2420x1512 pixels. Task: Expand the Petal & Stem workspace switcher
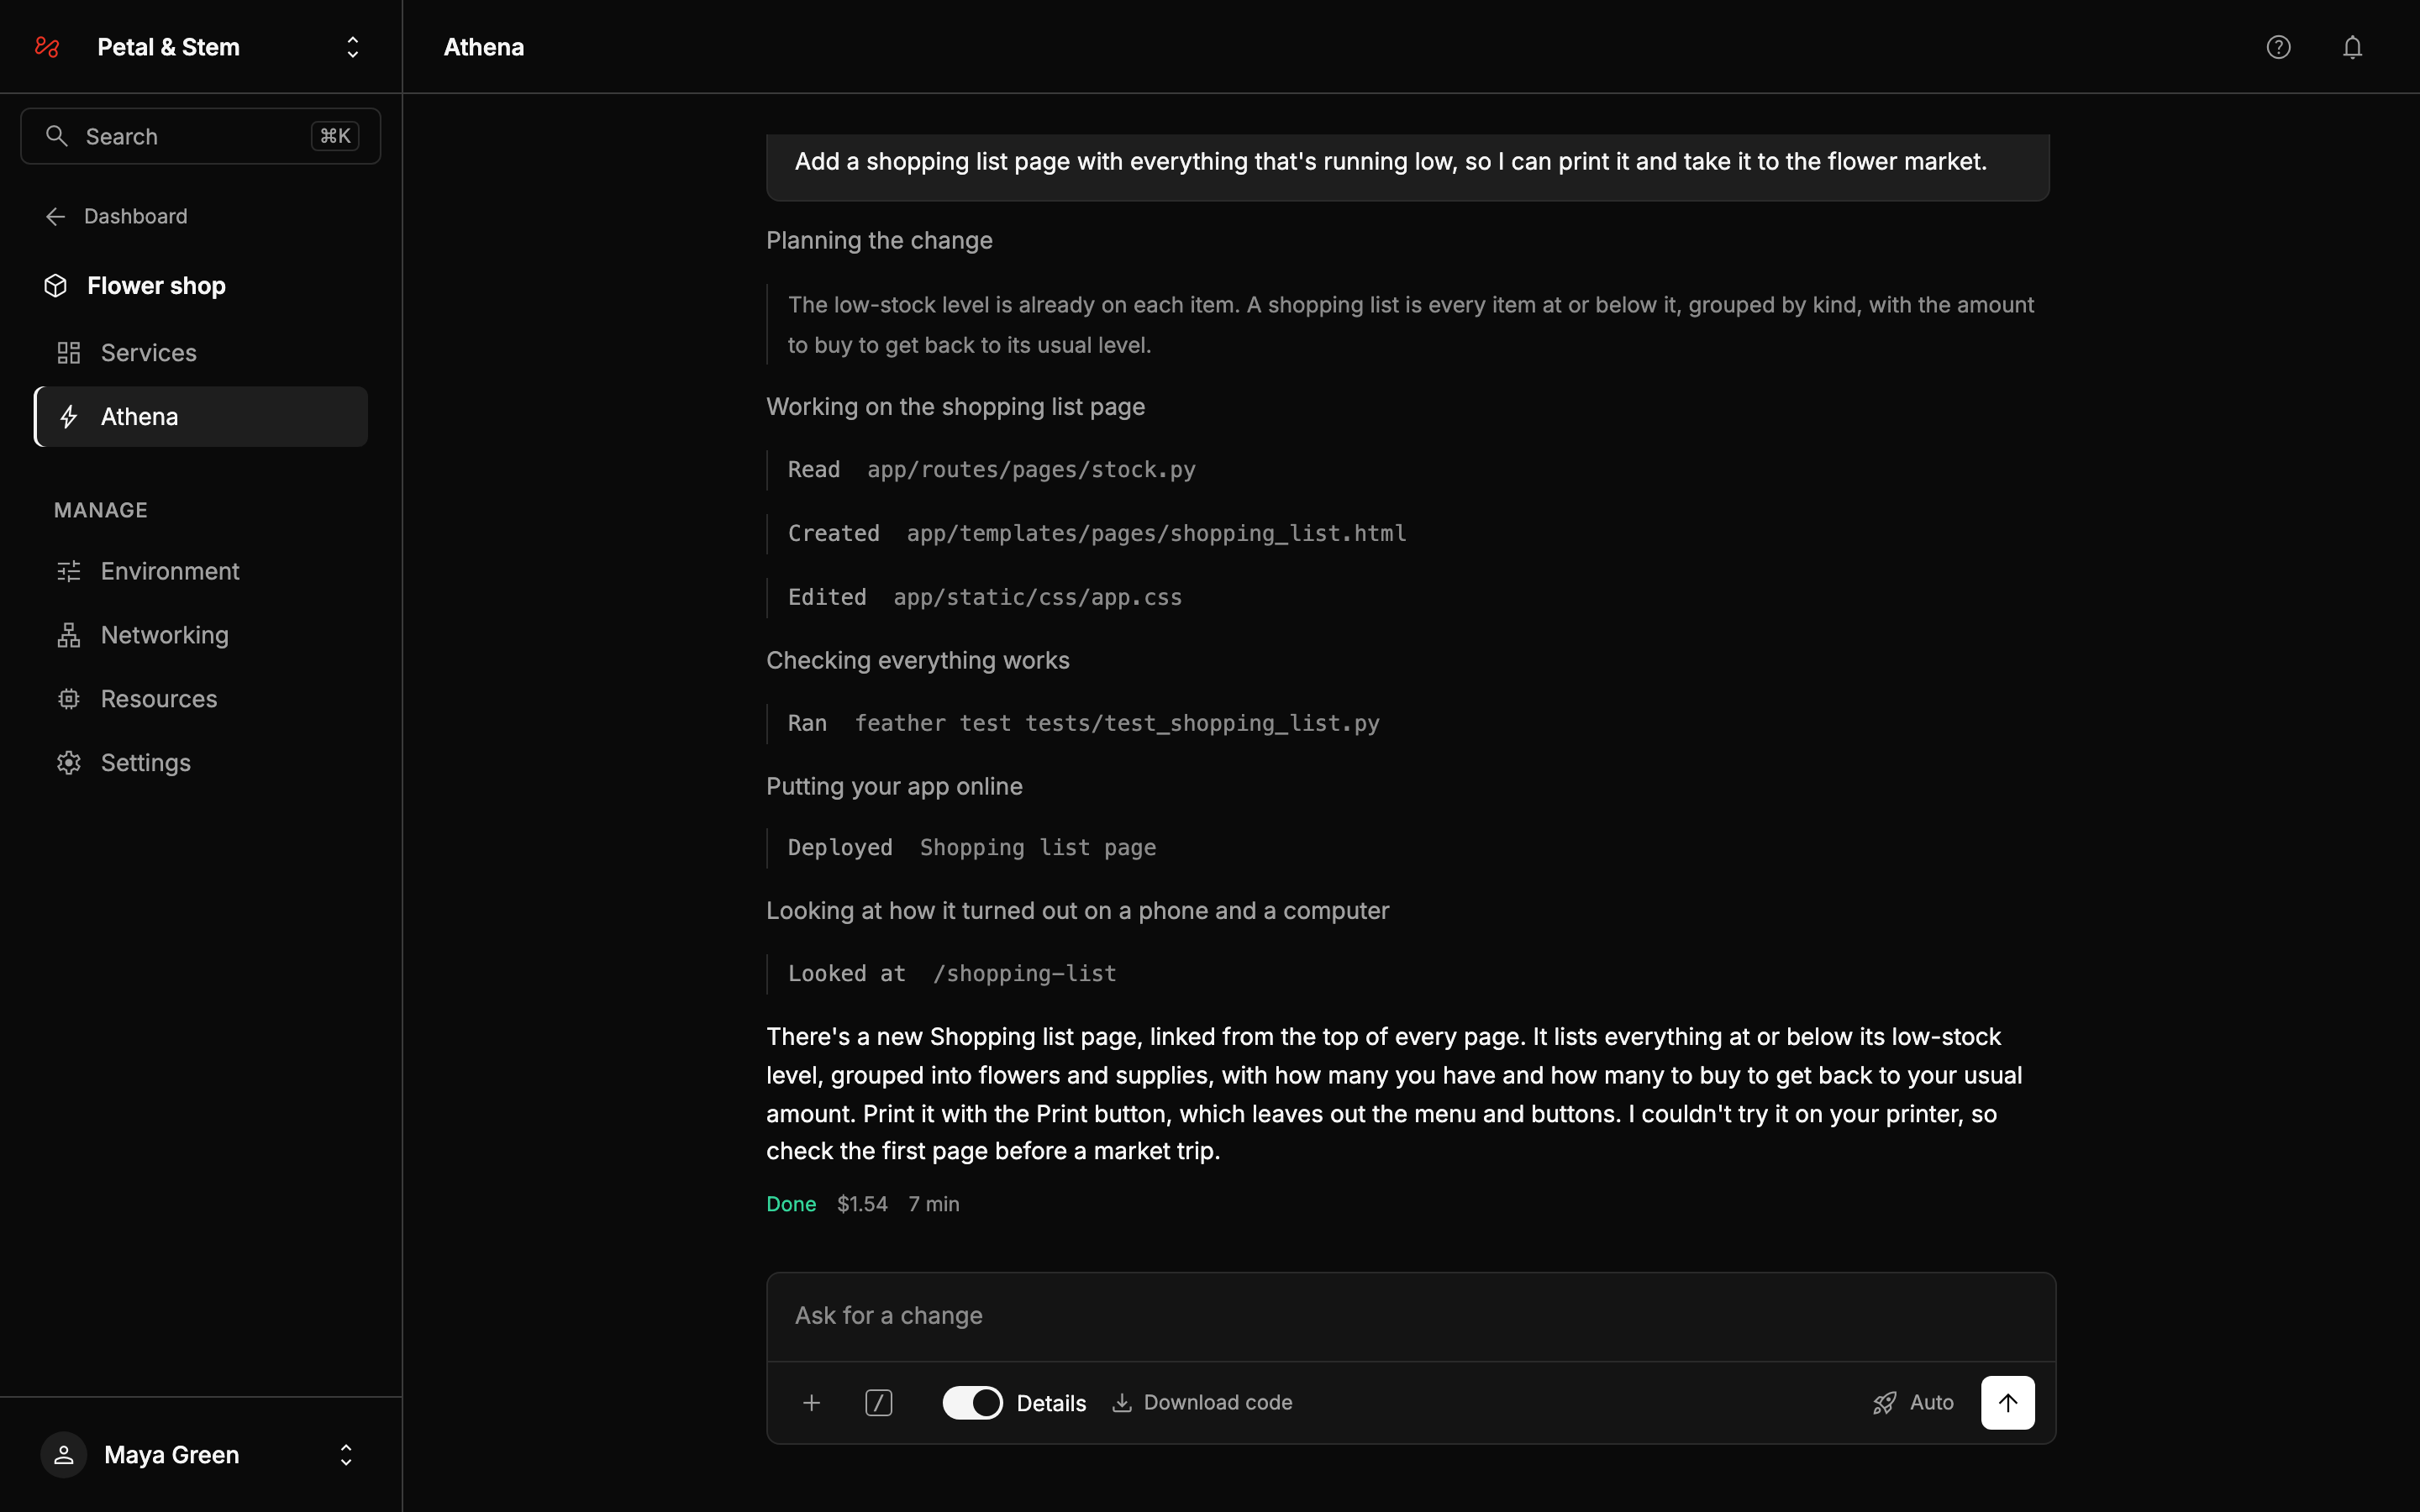pos(352,47)
